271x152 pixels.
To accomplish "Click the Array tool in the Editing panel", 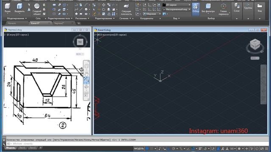I will (x=113, y=14).
